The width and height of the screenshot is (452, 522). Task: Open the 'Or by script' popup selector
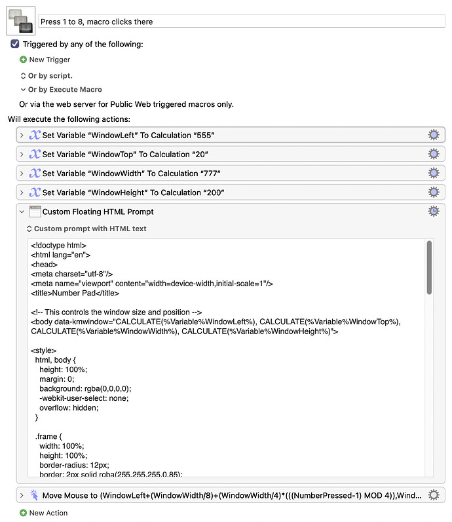tap(24, 75)
